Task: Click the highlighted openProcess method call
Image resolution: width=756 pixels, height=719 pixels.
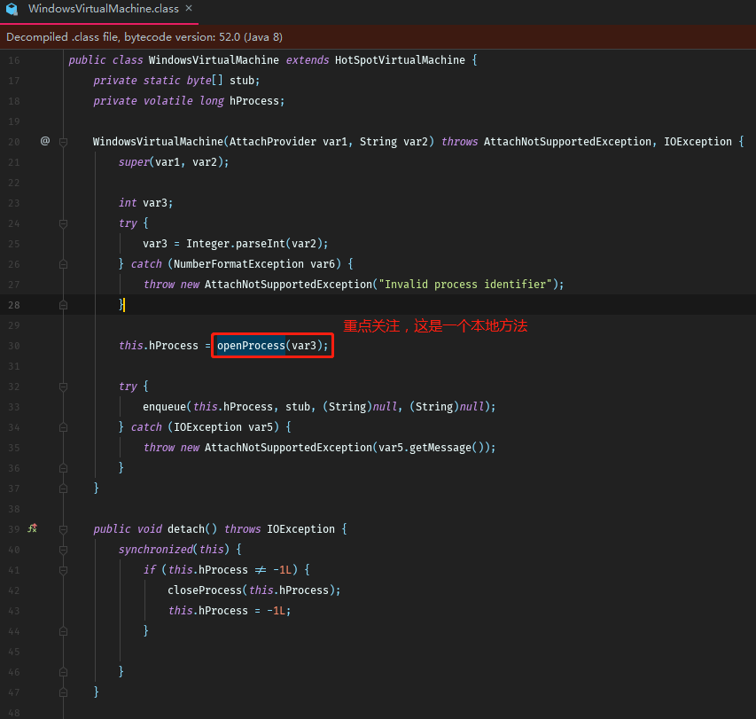Action: point(252,345)
